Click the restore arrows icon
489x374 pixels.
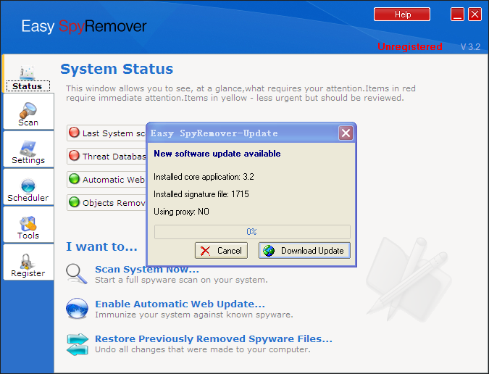click(x=77, y=344)
